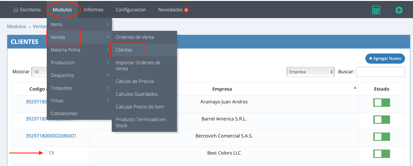Image resolution: width=413 pixels, height=166 pixels.
Task: Click the Empresa column sort arrow
Action: (x=355, y=88)
